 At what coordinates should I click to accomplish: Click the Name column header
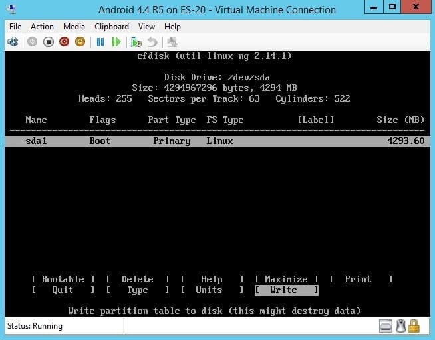point(36,120)
